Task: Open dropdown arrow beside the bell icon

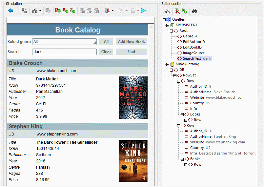Action: [112, 11]
